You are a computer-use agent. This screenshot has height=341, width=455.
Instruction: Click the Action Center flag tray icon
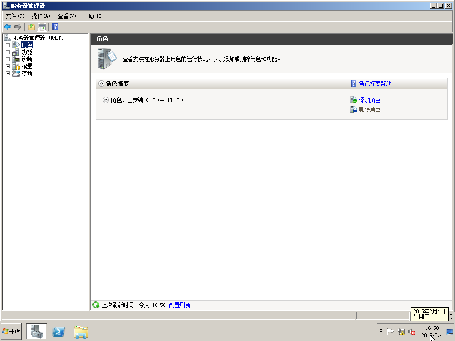pos(390,331)
